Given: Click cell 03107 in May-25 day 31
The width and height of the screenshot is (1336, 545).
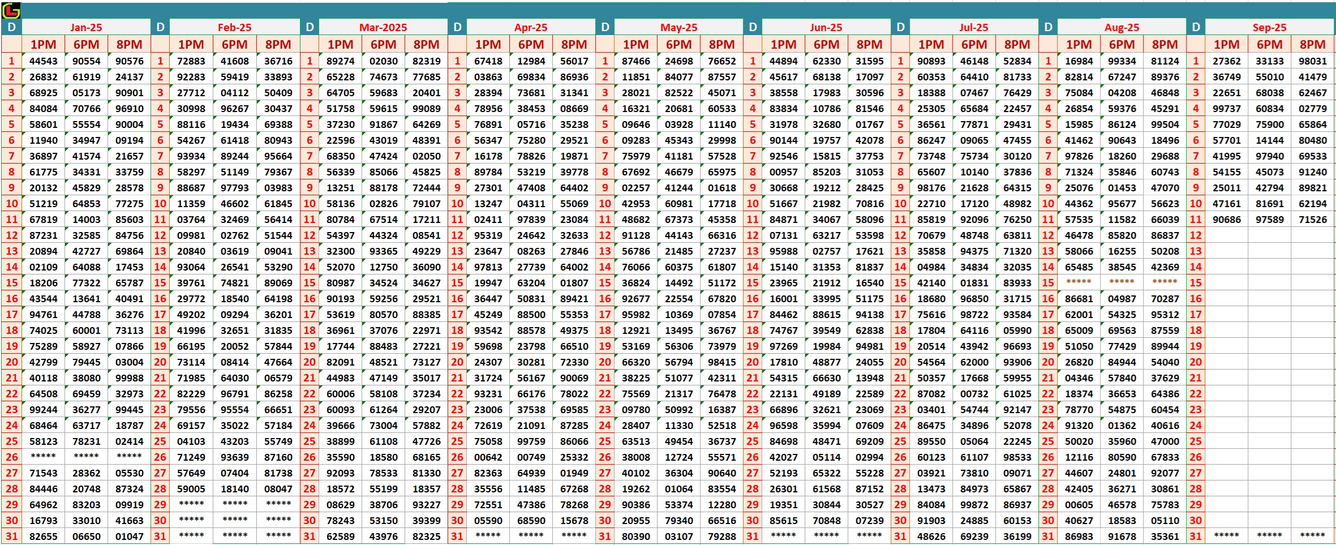Looking at the screenshot, I should click(678, 537).
